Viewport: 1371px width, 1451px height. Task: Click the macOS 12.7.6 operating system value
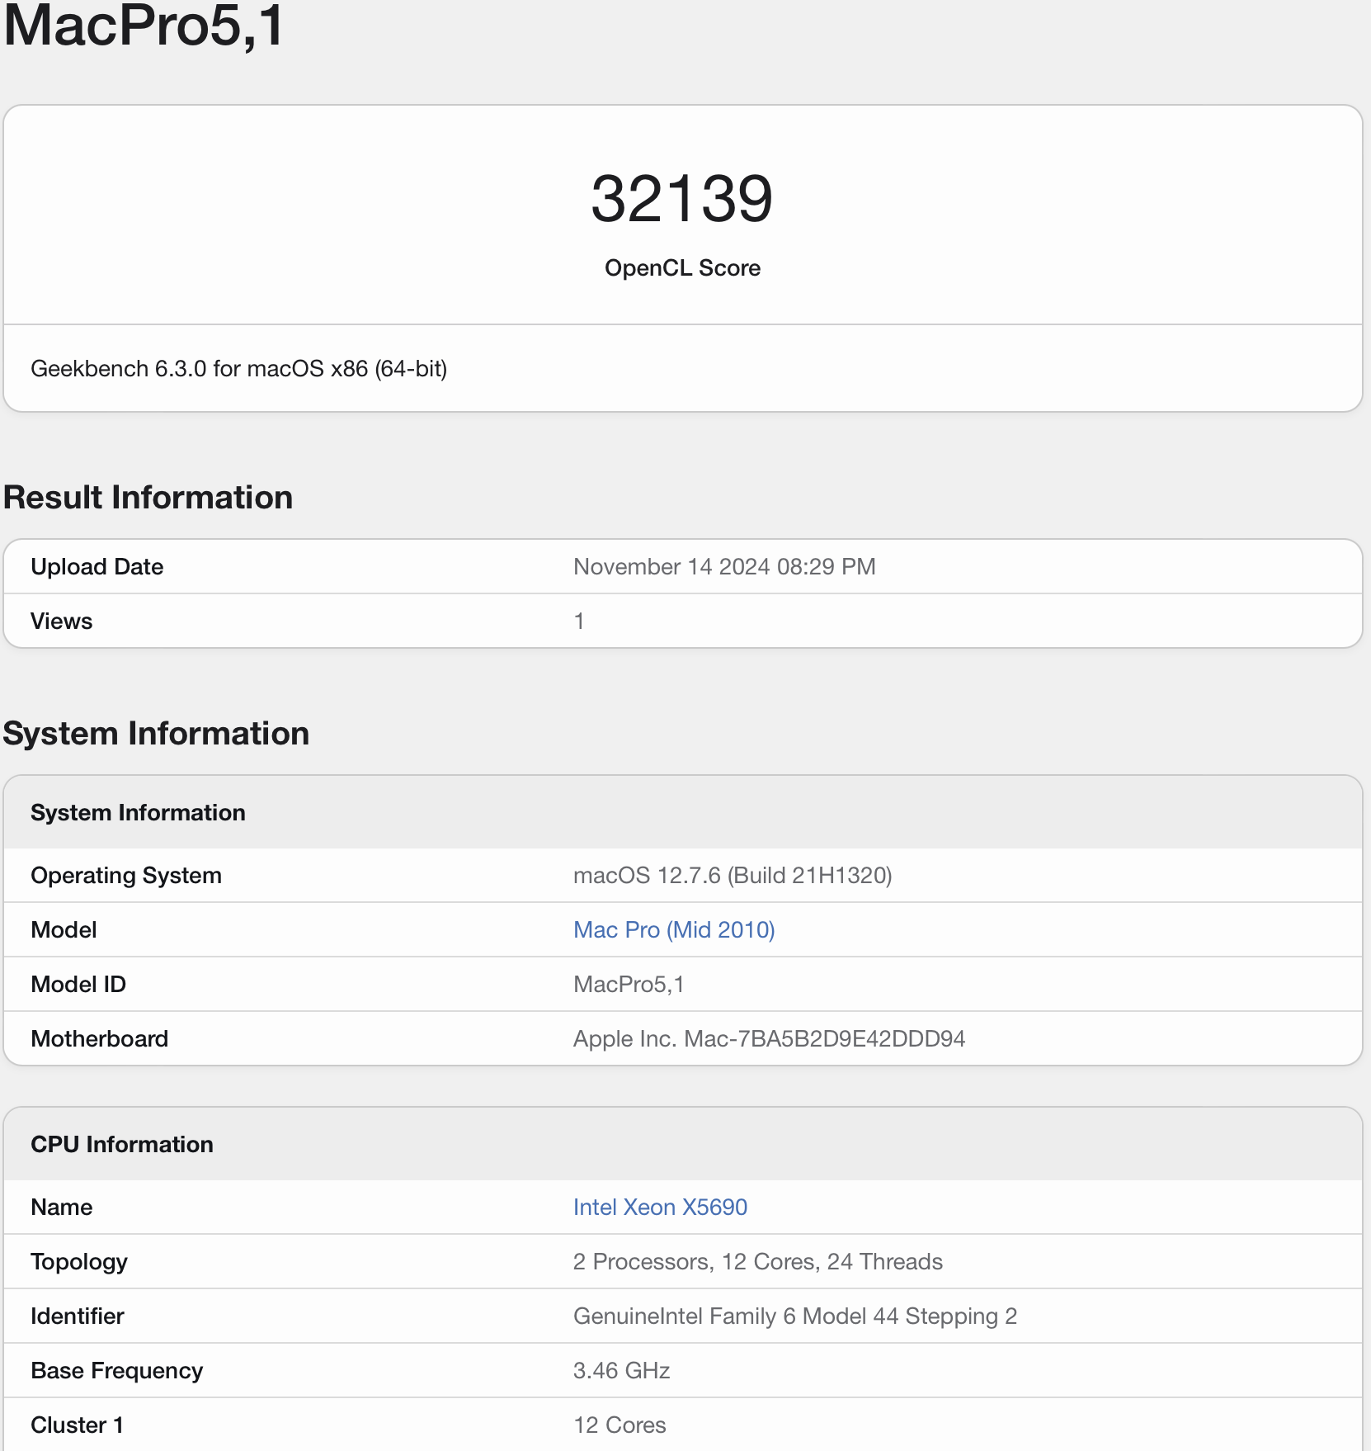point(732,875)
